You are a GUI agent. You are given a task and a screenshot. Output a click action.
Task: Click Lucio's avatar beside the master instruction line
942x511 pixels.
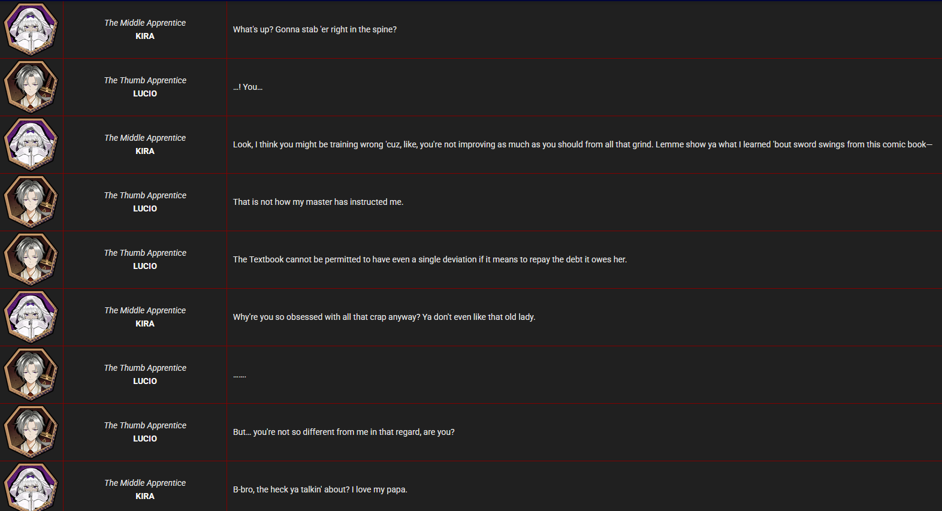31,202
